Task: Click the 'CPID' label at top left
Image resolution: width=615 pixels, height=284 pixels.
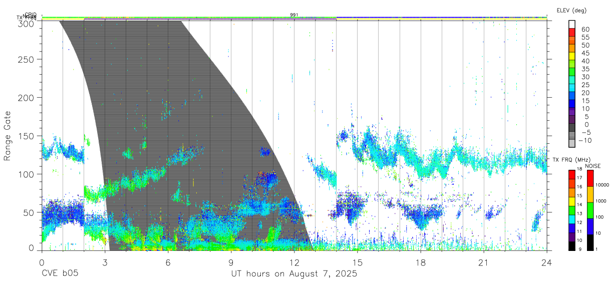Action: coord(30,15)
